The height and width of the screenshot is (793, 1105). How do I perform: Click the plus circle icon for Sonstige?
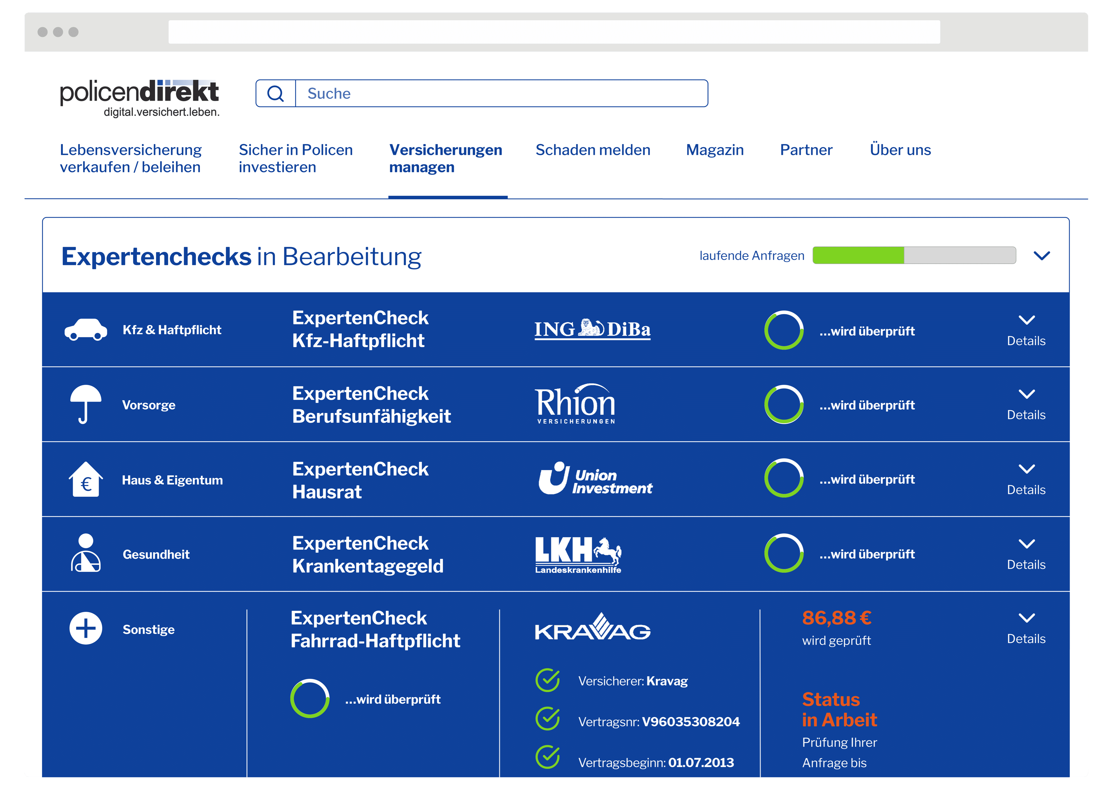86,628
